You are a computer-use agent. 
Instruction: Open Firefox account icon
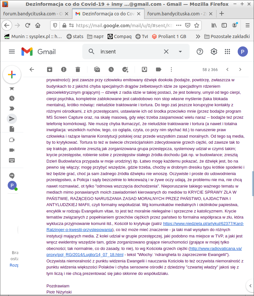234,25
